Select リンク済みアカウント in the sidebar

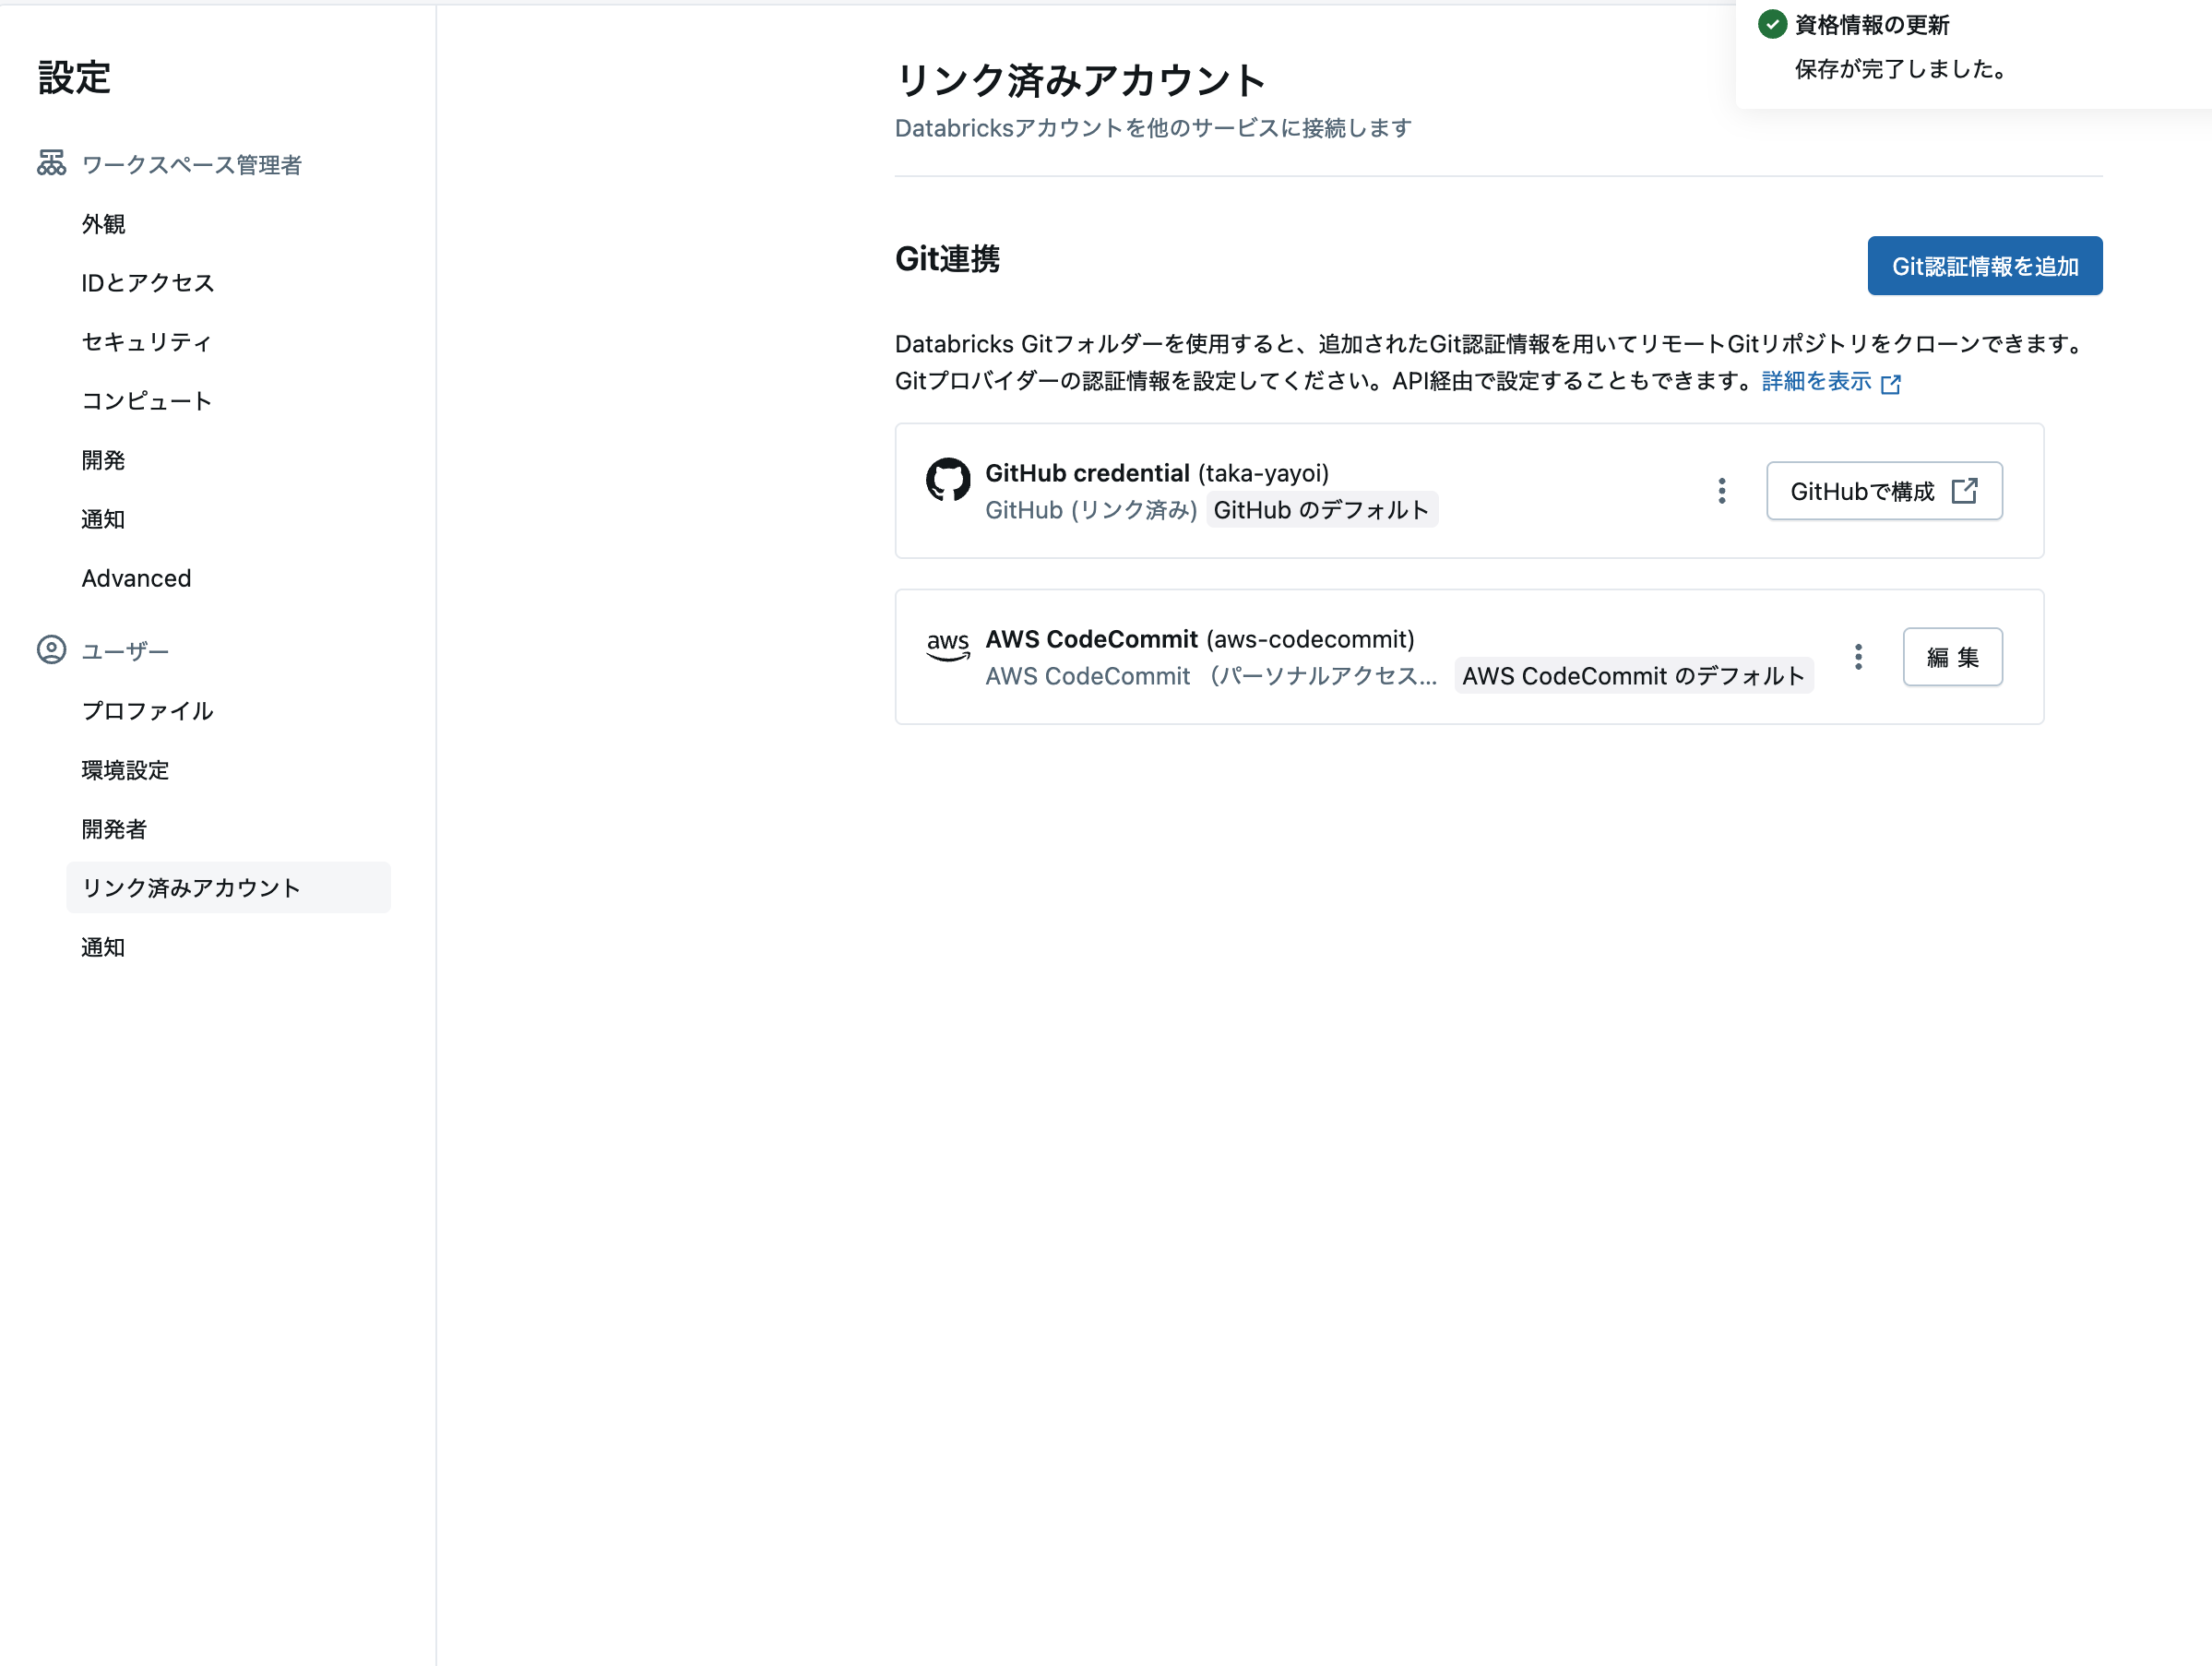pos(189,887)
